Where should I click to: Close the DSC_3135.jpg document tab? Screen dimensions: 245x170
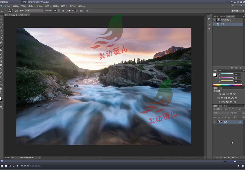pyautogui.click(x=29, y=15)
